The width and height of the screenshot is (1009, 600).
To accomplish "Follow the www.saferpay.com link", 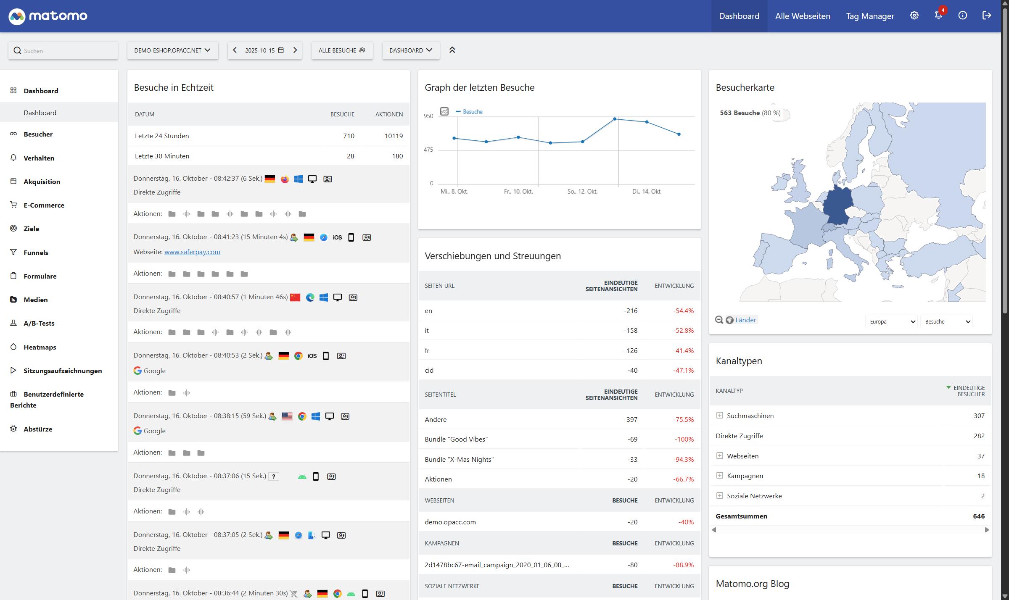I will tap(192, 252).
